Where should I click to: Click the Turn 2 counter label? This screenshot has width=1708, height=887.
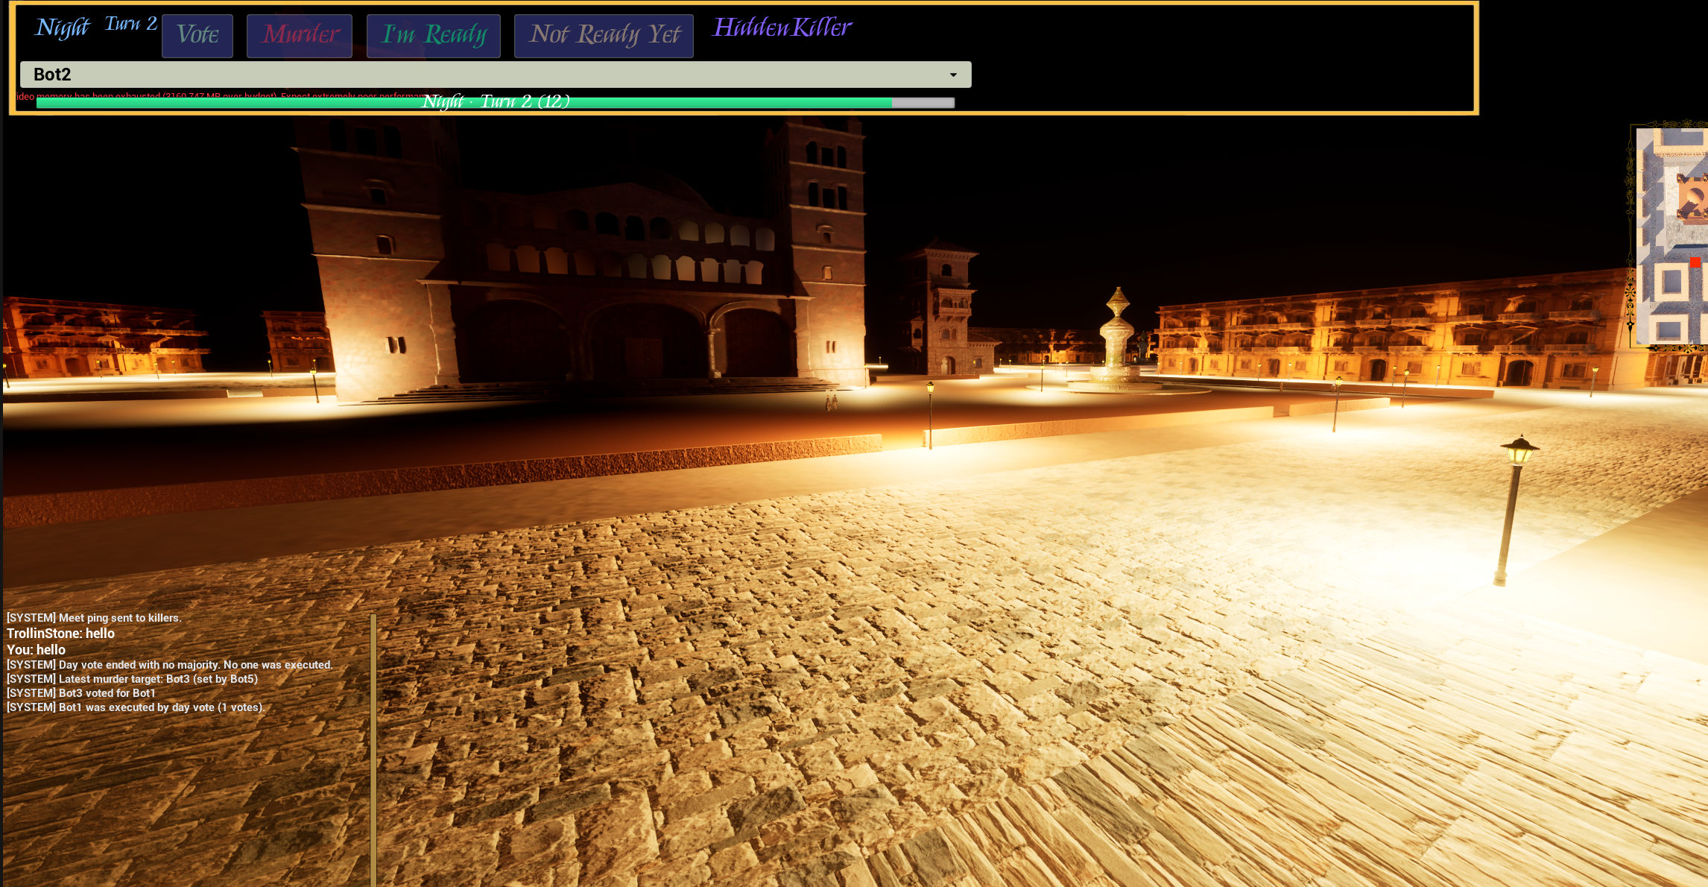[x=130, y=24]
